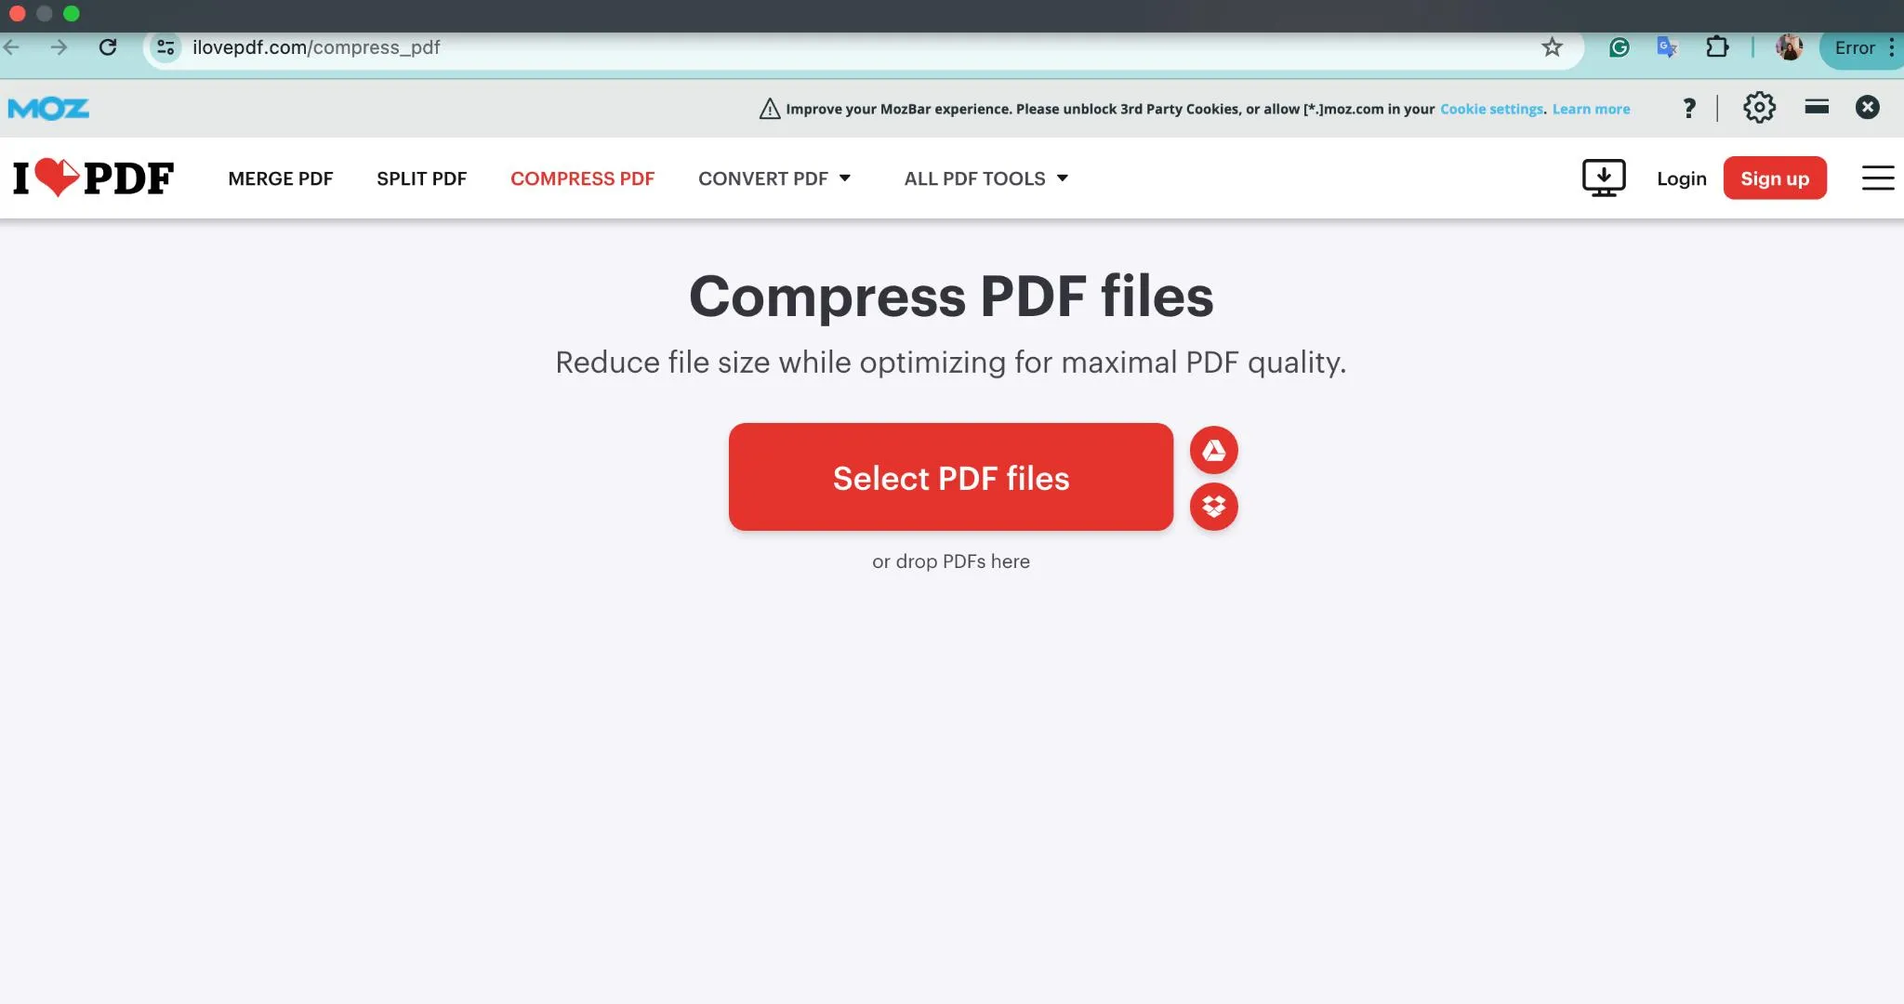Viewport: 1904px width, 1004px height.
Task: Click the Cookie settings link
Action: click(1491, 109)
